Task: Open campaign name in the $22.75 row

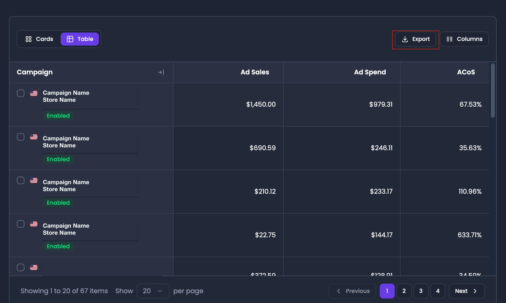Action: 66,226
